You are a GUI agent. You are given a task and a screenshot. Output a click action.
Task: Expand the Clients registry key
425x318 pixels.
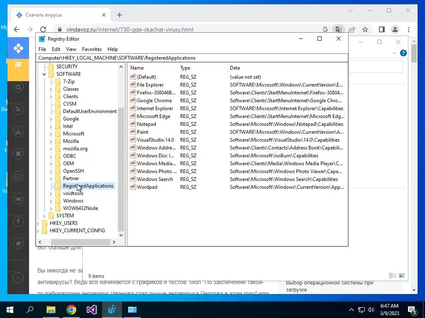tap(51, 96)
